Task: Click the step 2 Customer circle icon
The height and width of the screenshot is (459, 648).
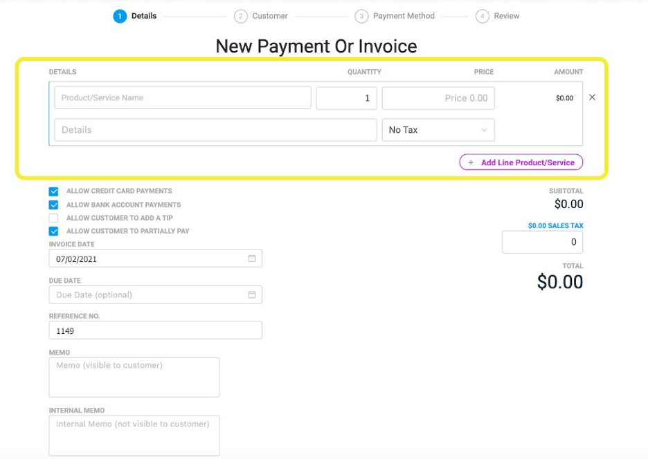Action: coord(240,16)
